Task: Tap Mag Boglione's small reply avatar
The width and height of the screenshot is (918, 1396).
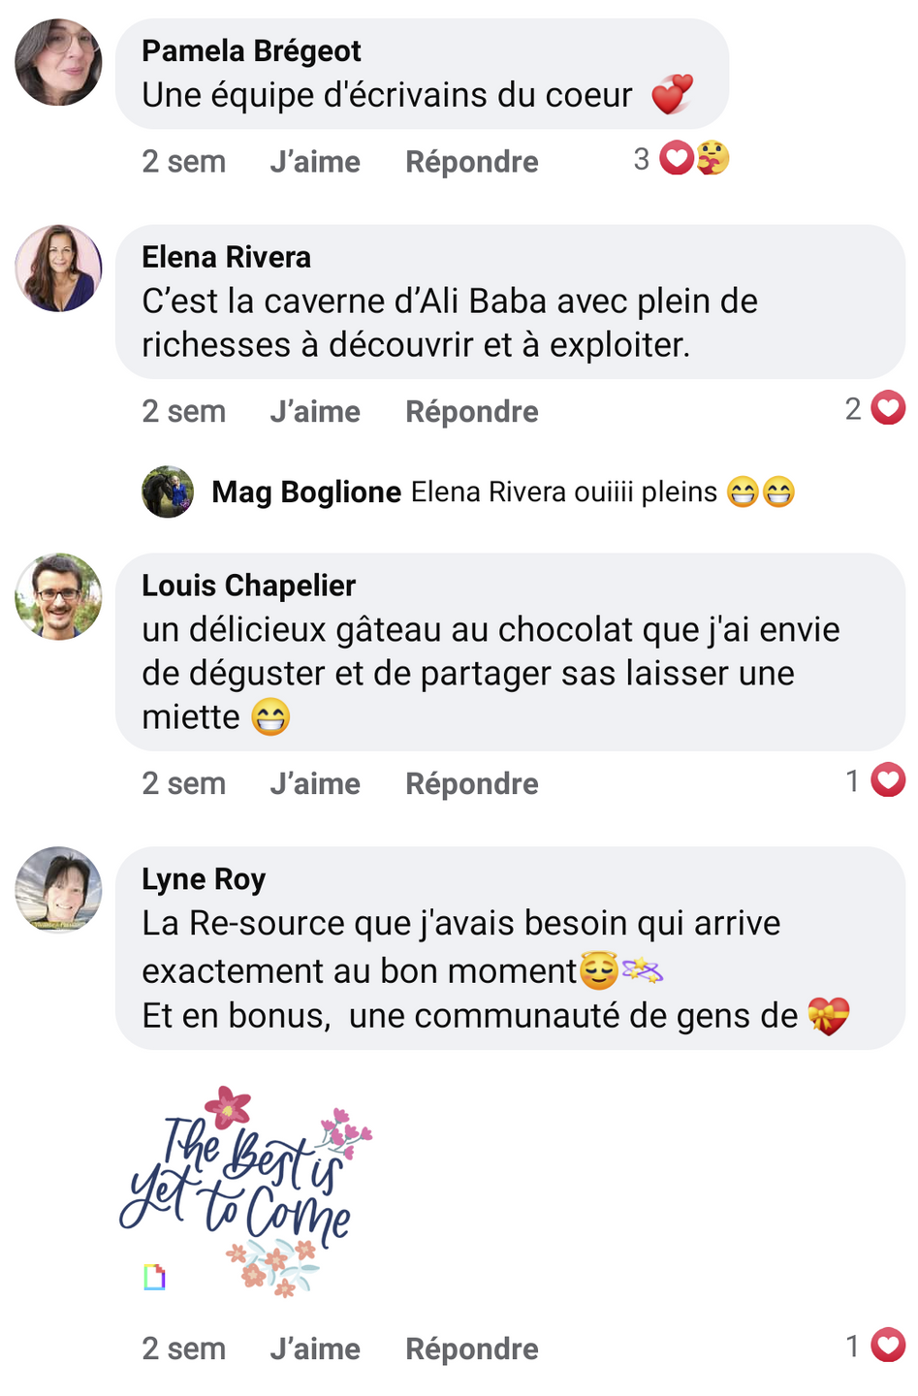Action: [x=168, y=492]
